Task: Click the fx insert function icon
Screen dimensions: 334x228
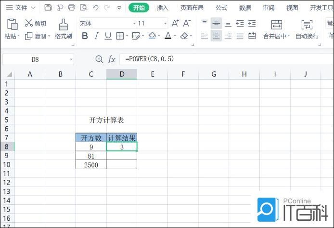Action: point(112,59)
